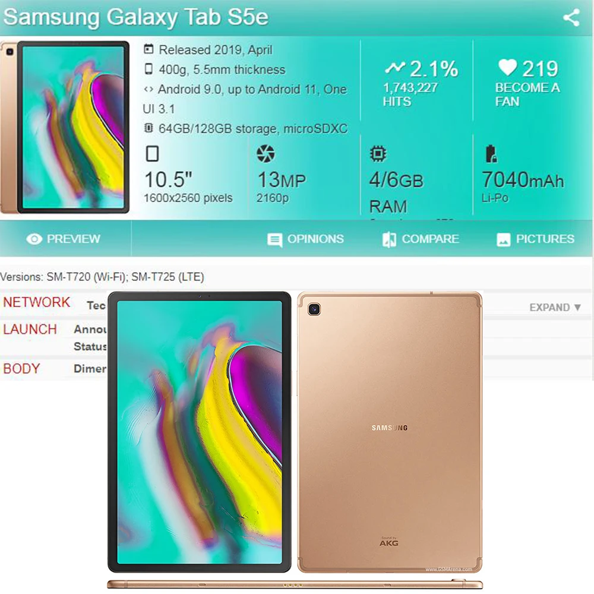Click the battery icon above 7040mAh

[491, 153]
